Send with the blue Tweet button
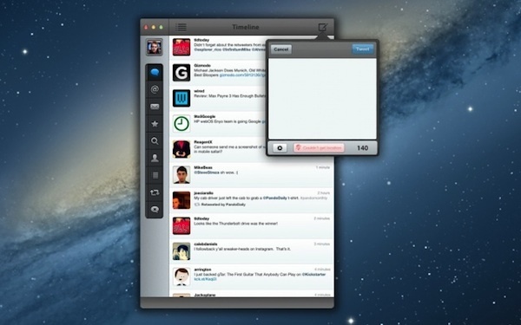 362,49
